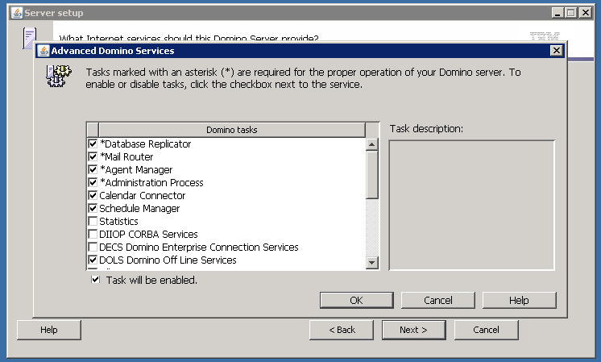Select the '*Mail Router' row text
This screenshot has width=601, height=362.
pos(126,157)
